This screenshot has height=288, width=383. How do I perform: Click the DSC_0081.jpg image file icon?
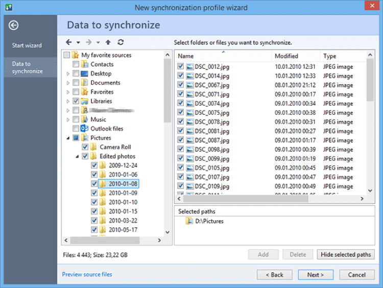coord(190,131)
